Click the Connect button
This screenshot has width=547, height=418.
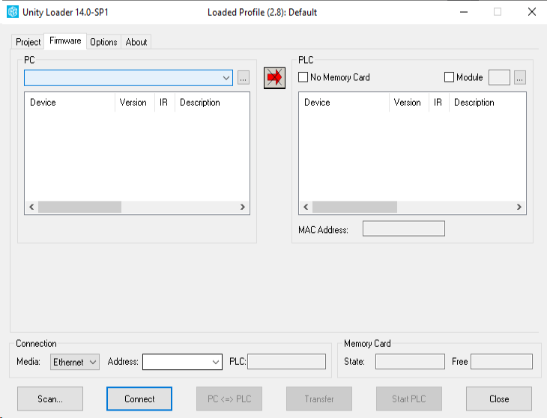click(139, 399)
